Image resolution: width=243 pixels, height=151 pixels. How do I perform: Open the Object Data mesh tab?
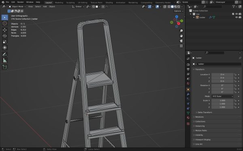point(188,113)
